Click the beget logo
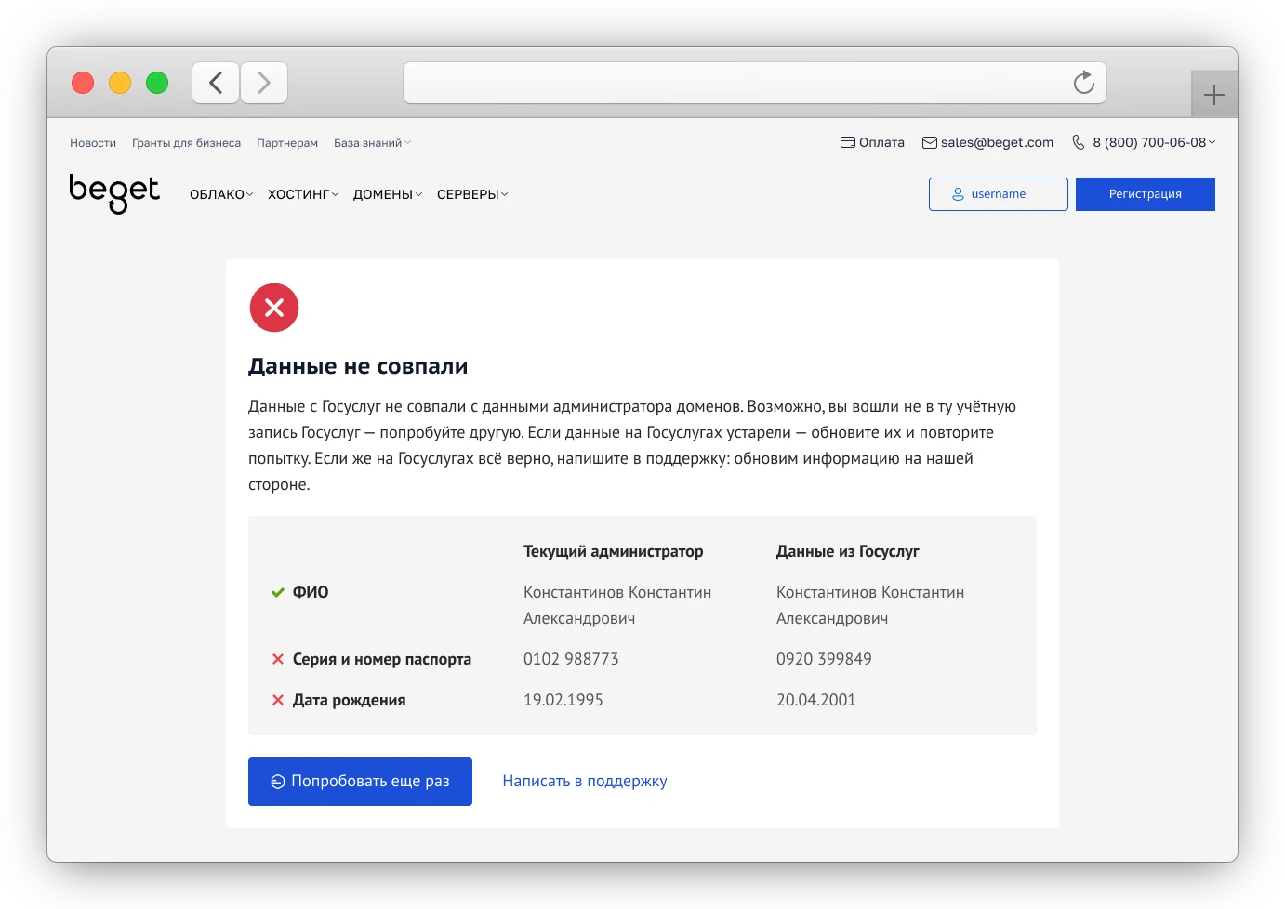 (114, 194)
